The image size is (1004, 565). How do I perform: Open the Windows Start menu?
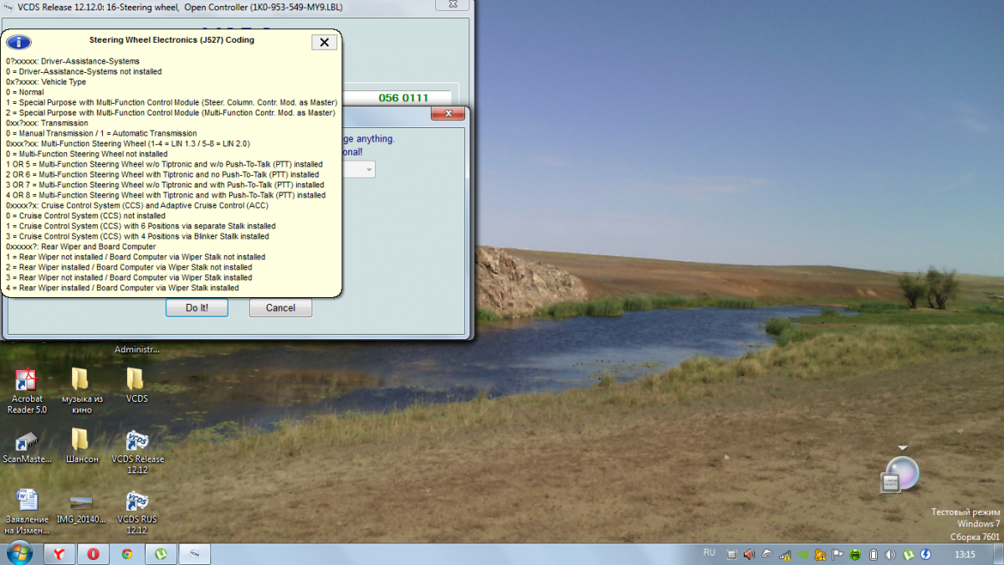coord(18,553)
